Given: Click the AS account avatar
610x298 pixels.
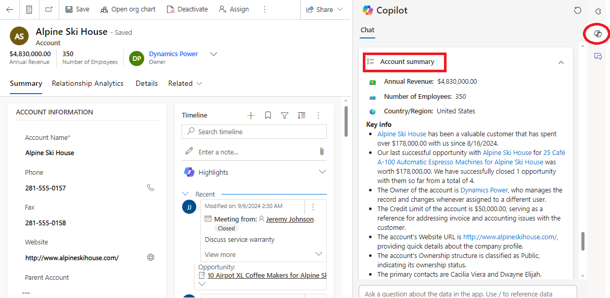Looking at the screenshot, I should tap(19, 36).
